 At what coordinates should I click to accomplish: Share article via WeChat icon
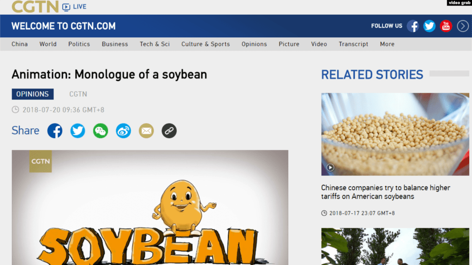click(x=101, y=131)
